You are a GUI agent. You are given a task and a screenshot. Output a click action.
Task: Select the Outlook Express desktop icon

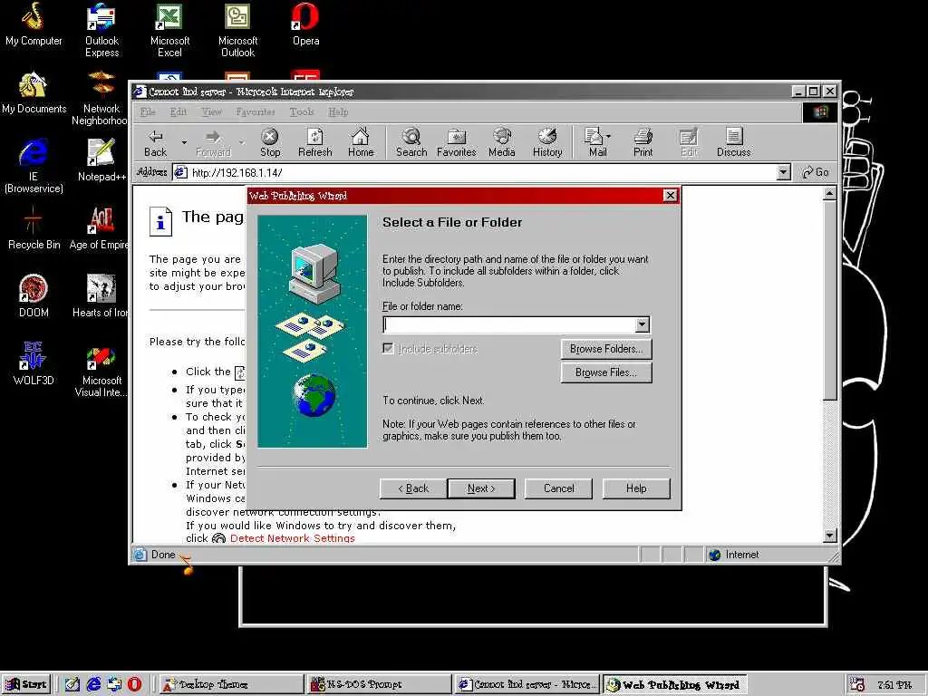[101, 30]
